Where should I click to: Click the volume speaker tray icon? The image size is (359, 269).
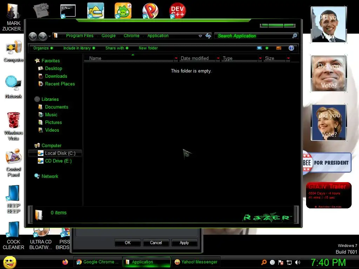point(298,262)
